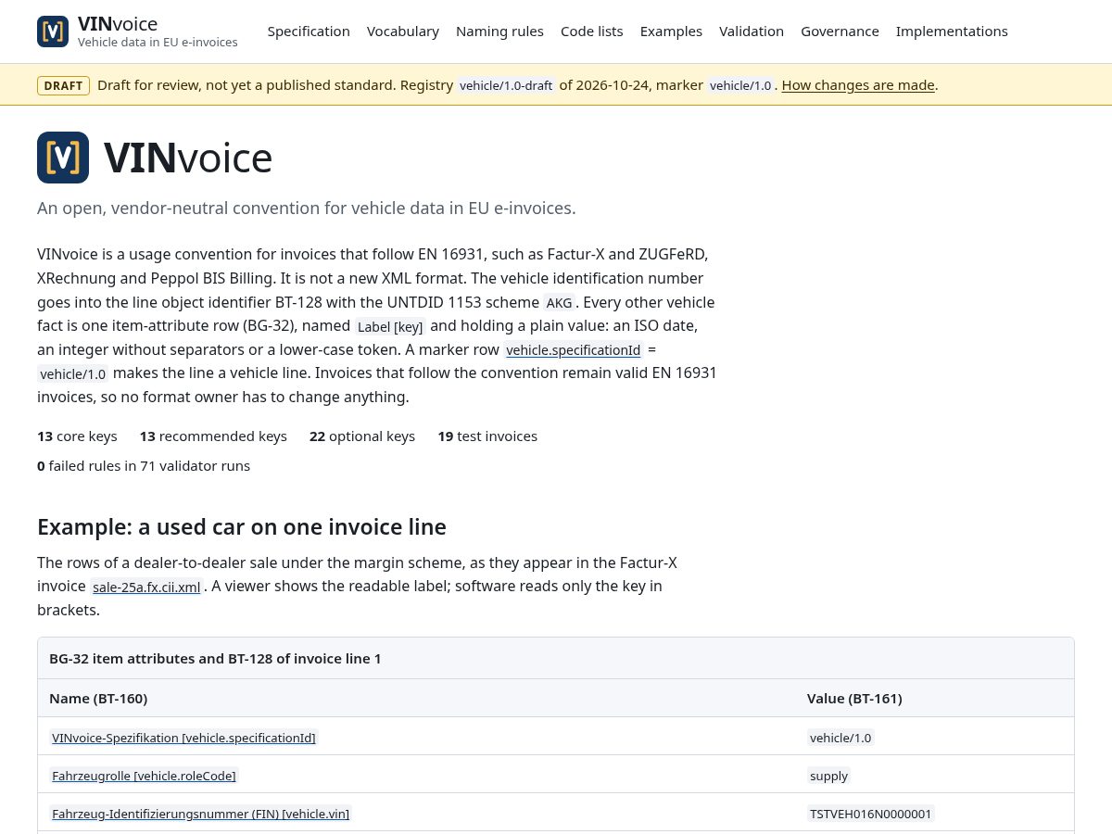Click the 'AKG' scheme code
The width and height of the screenshot is (1112, 834).
click(559, 303)
